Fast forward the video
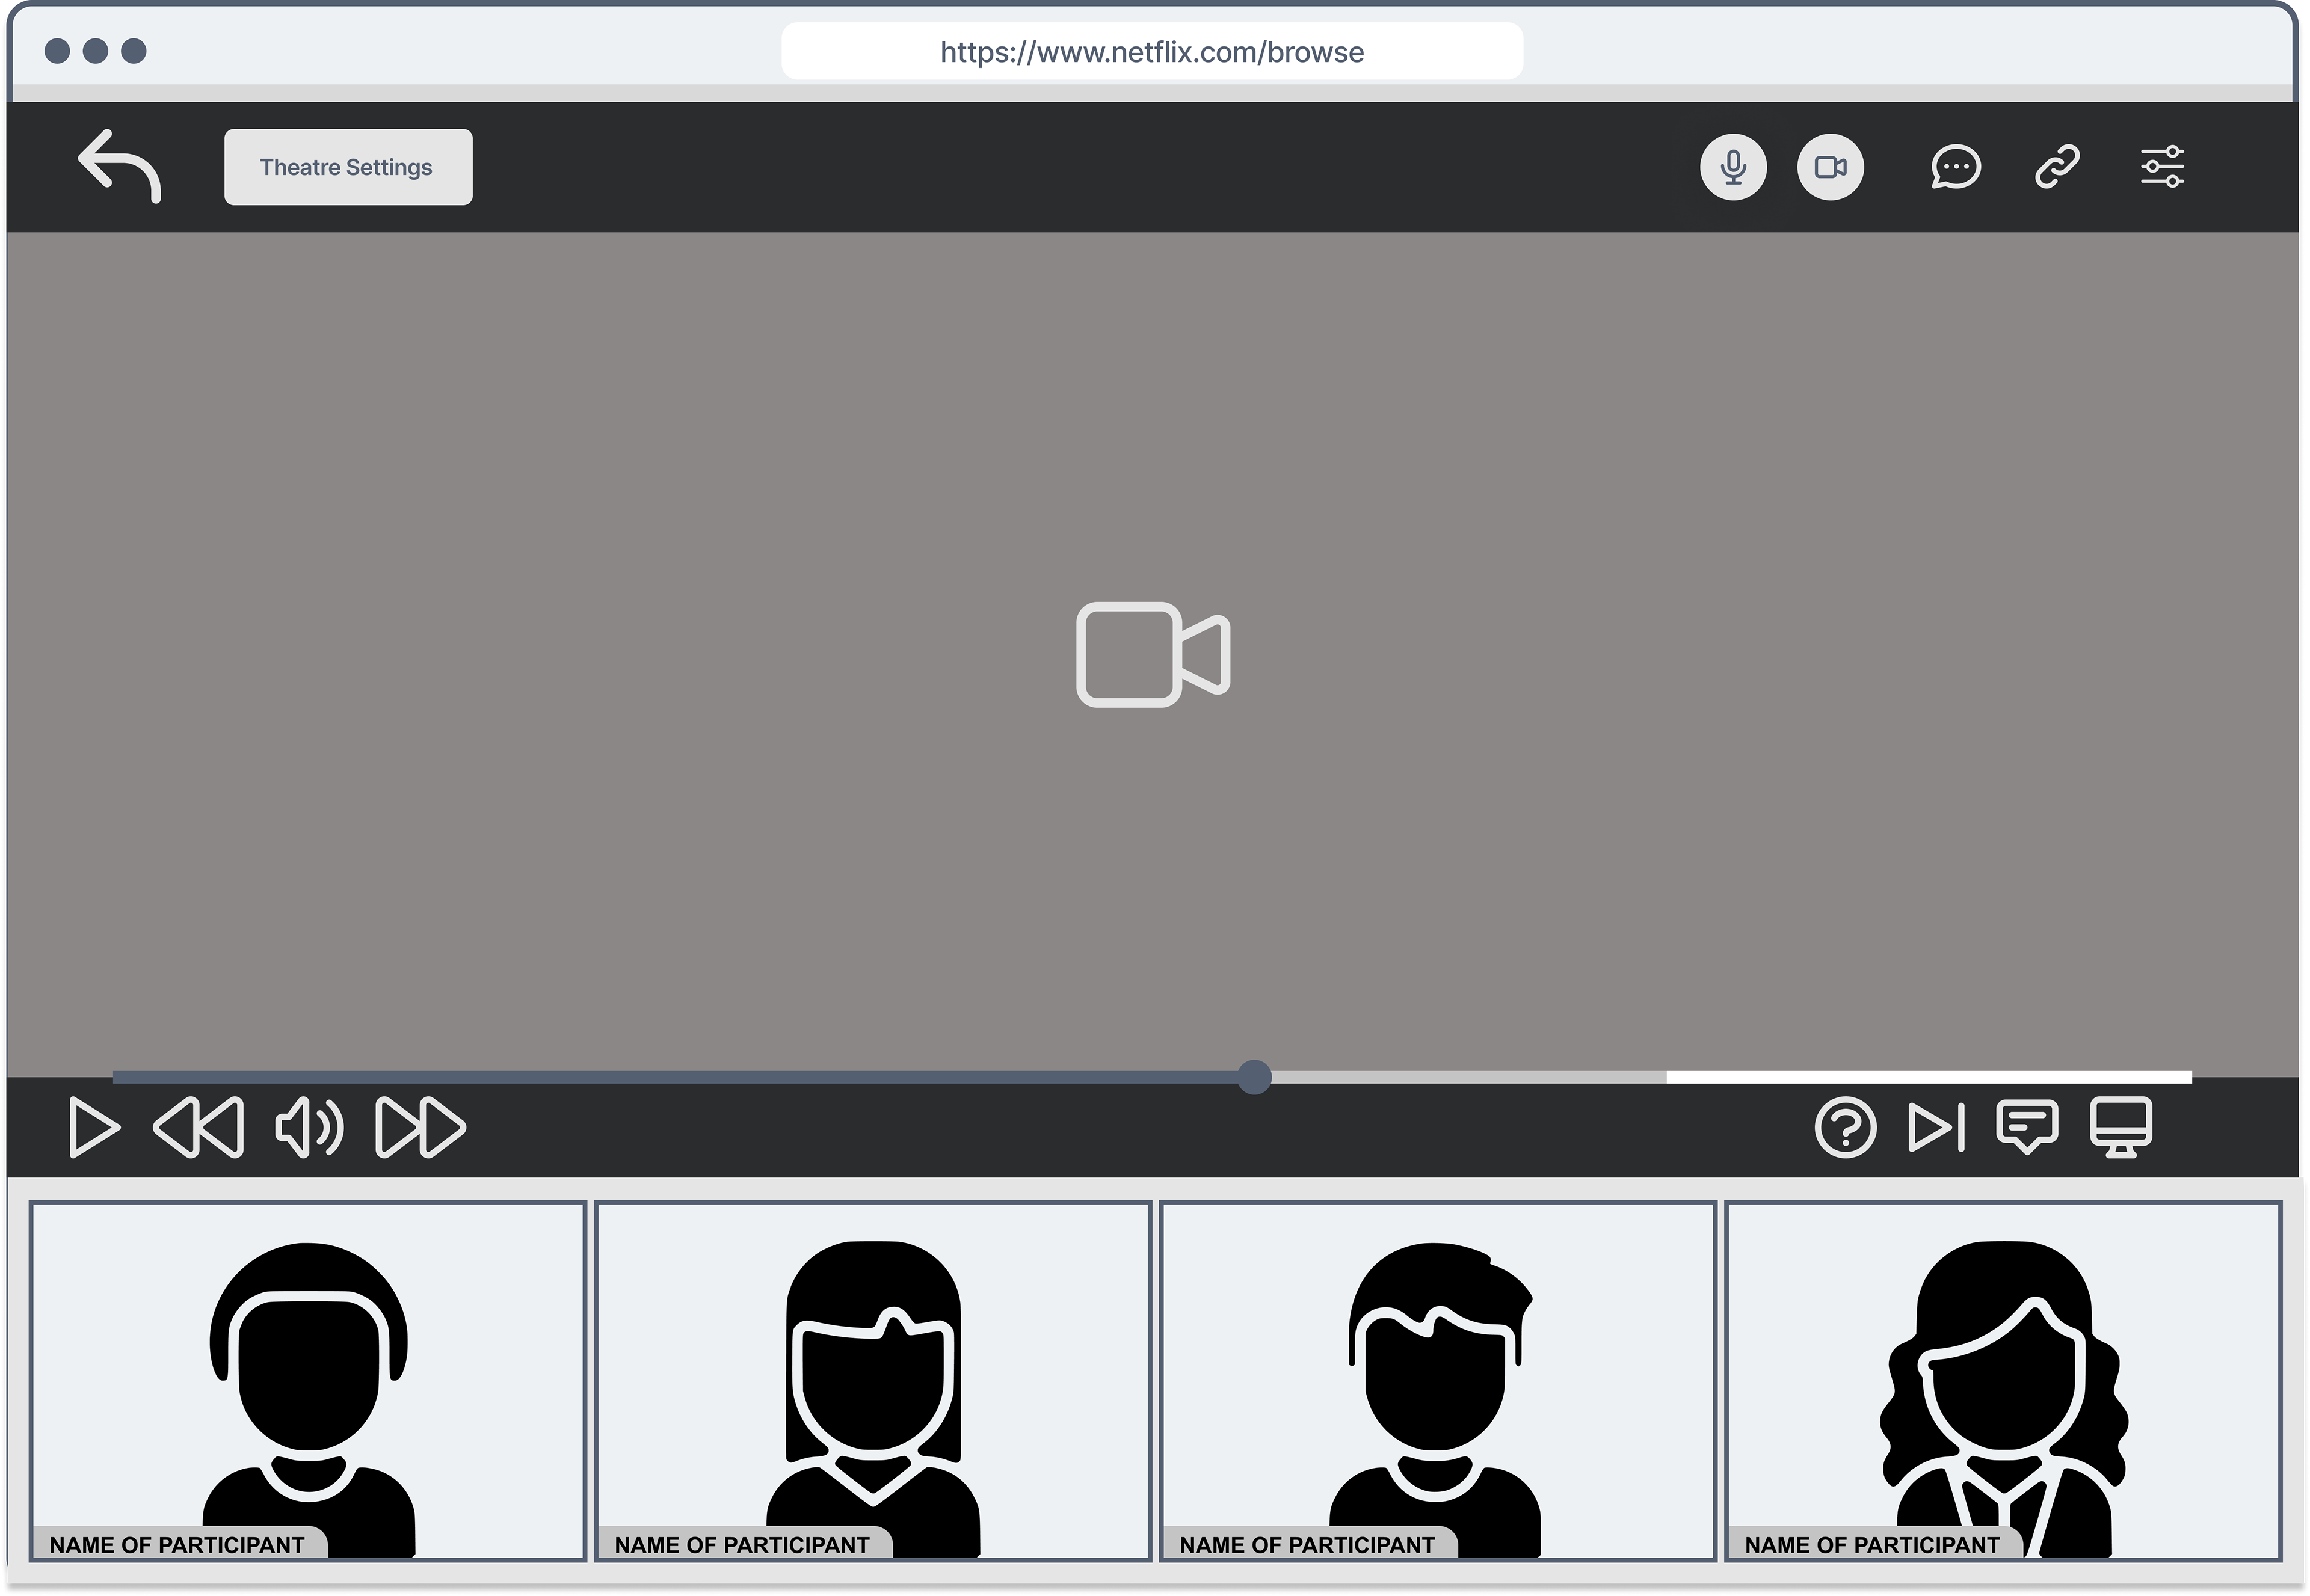2310x1596 pixels. tap(420, 1128)
